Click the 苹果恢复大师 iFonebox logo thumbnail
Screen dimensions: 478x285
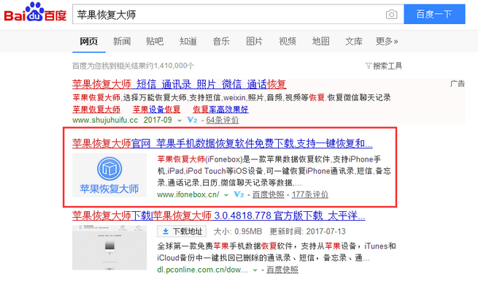[x=109, y=175]
